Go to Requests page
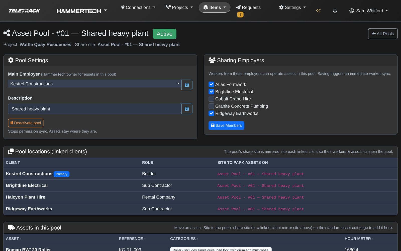The height and width of the screenshot is (251, 401). [x=248, y=8]
